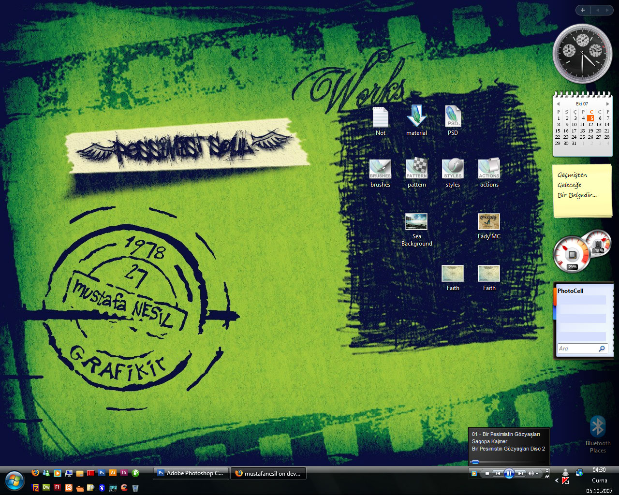Launch Flash from Quick Launch Fl icon
Viewport: 619px width, 495px height.
click(57, 487)
